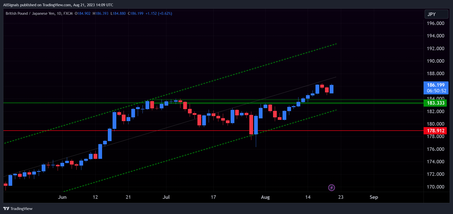
Task: Click the 194.000 price axis label
Action: pyautogui.click(x=436, y=36)
